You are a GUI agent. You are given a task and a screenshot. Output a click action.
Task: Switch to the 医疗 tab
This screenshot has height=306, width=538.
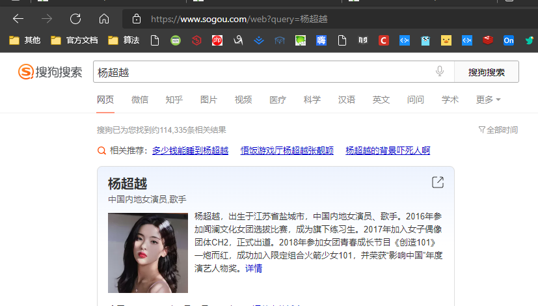pos(278,100)
